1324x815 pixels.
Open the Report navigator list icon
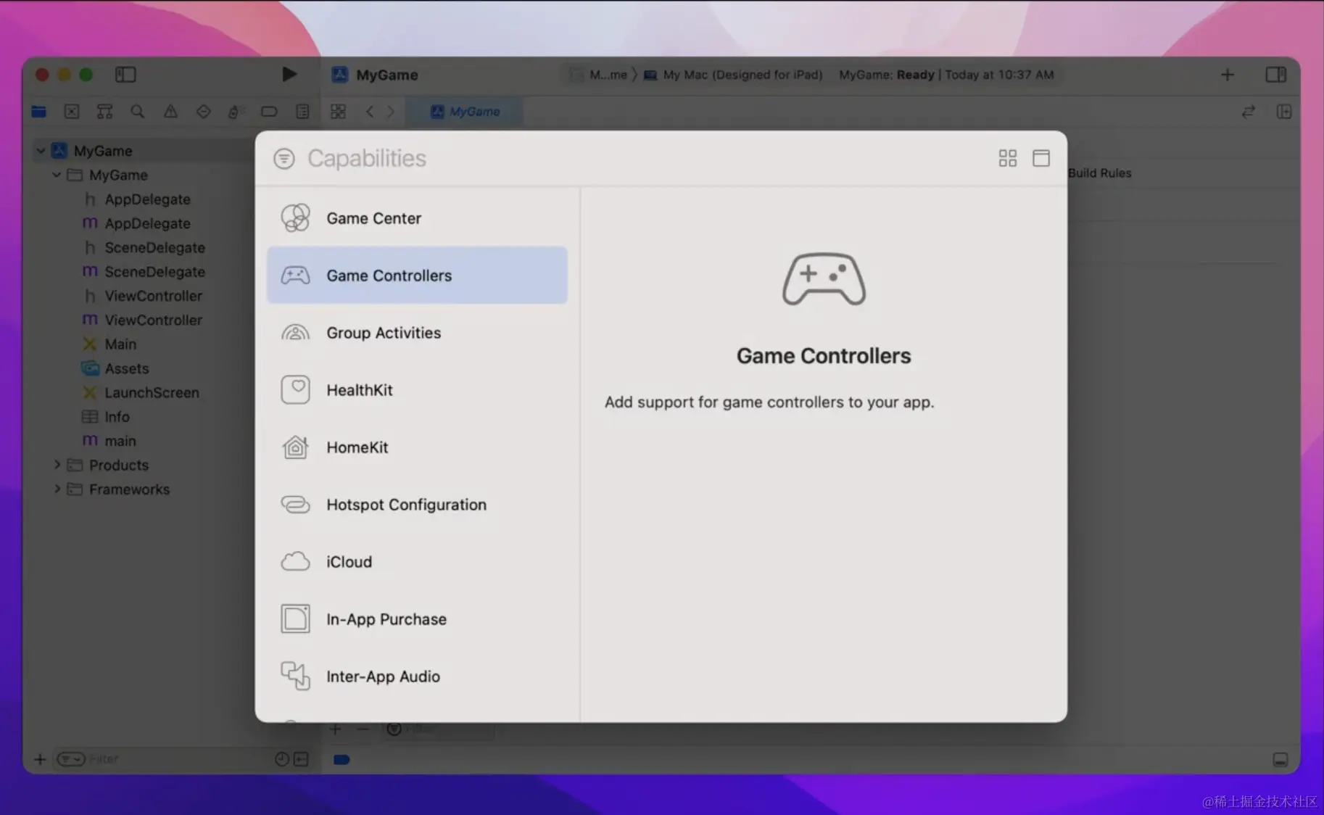(302, 112)
